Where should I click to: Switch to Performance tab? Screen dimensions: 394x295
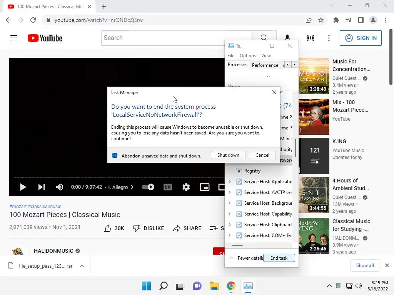pos(265,65)
